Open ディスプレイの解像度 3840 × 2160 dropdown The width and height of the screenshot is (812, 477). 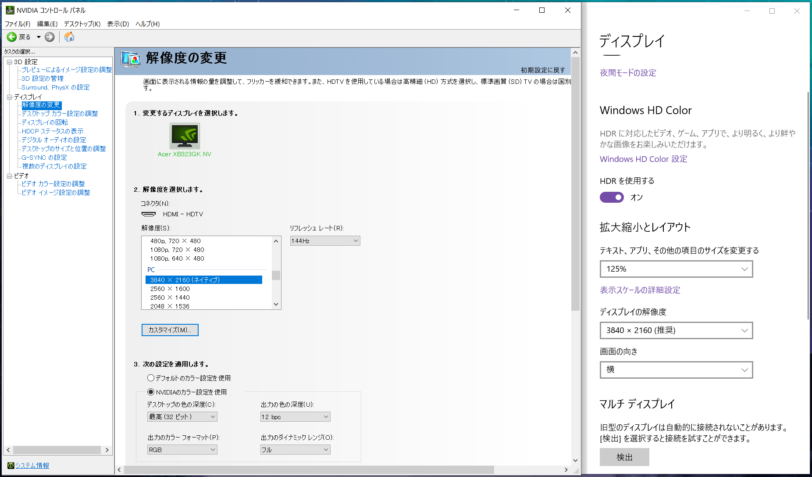676,330
